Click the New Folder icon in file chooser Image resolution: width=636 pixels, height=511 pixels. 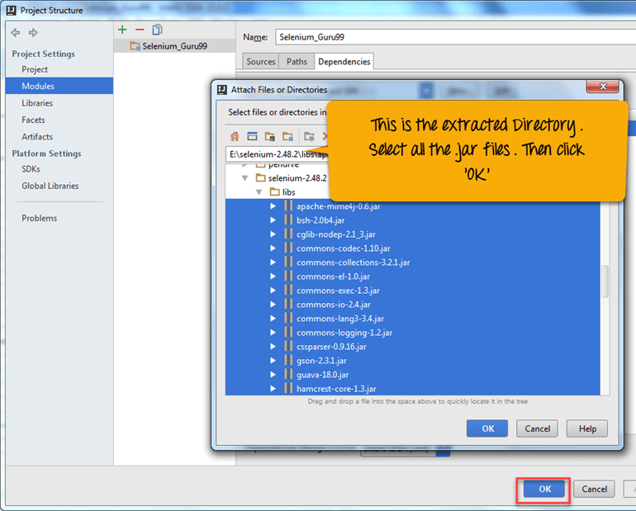(309, 136)
